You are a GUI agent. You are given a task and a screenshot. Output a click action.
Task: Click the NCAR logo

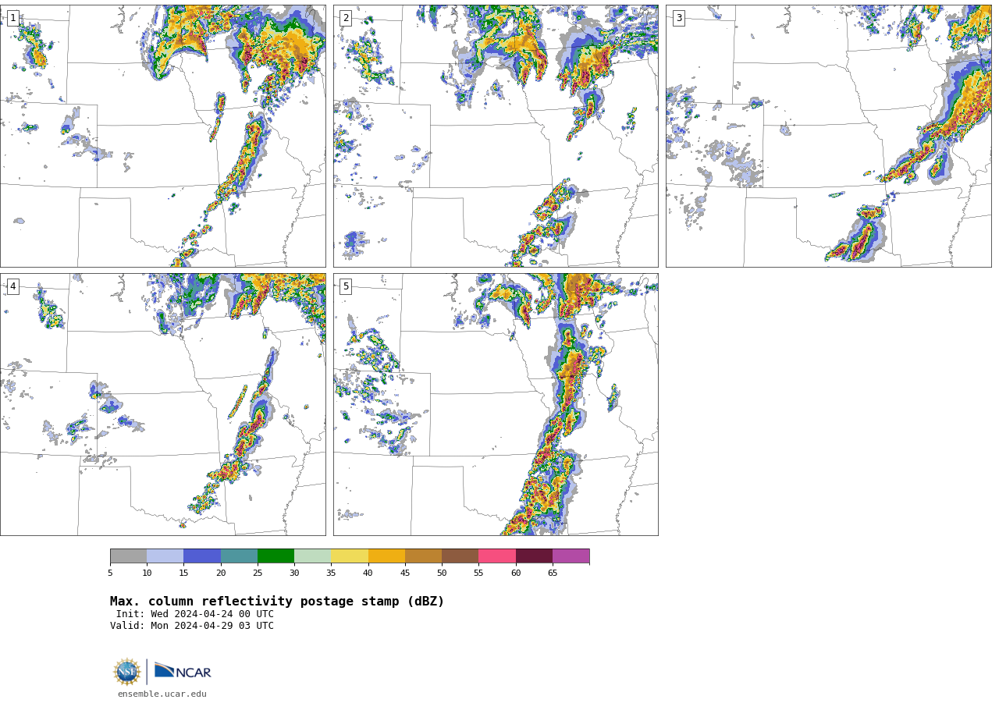(183, 671)
